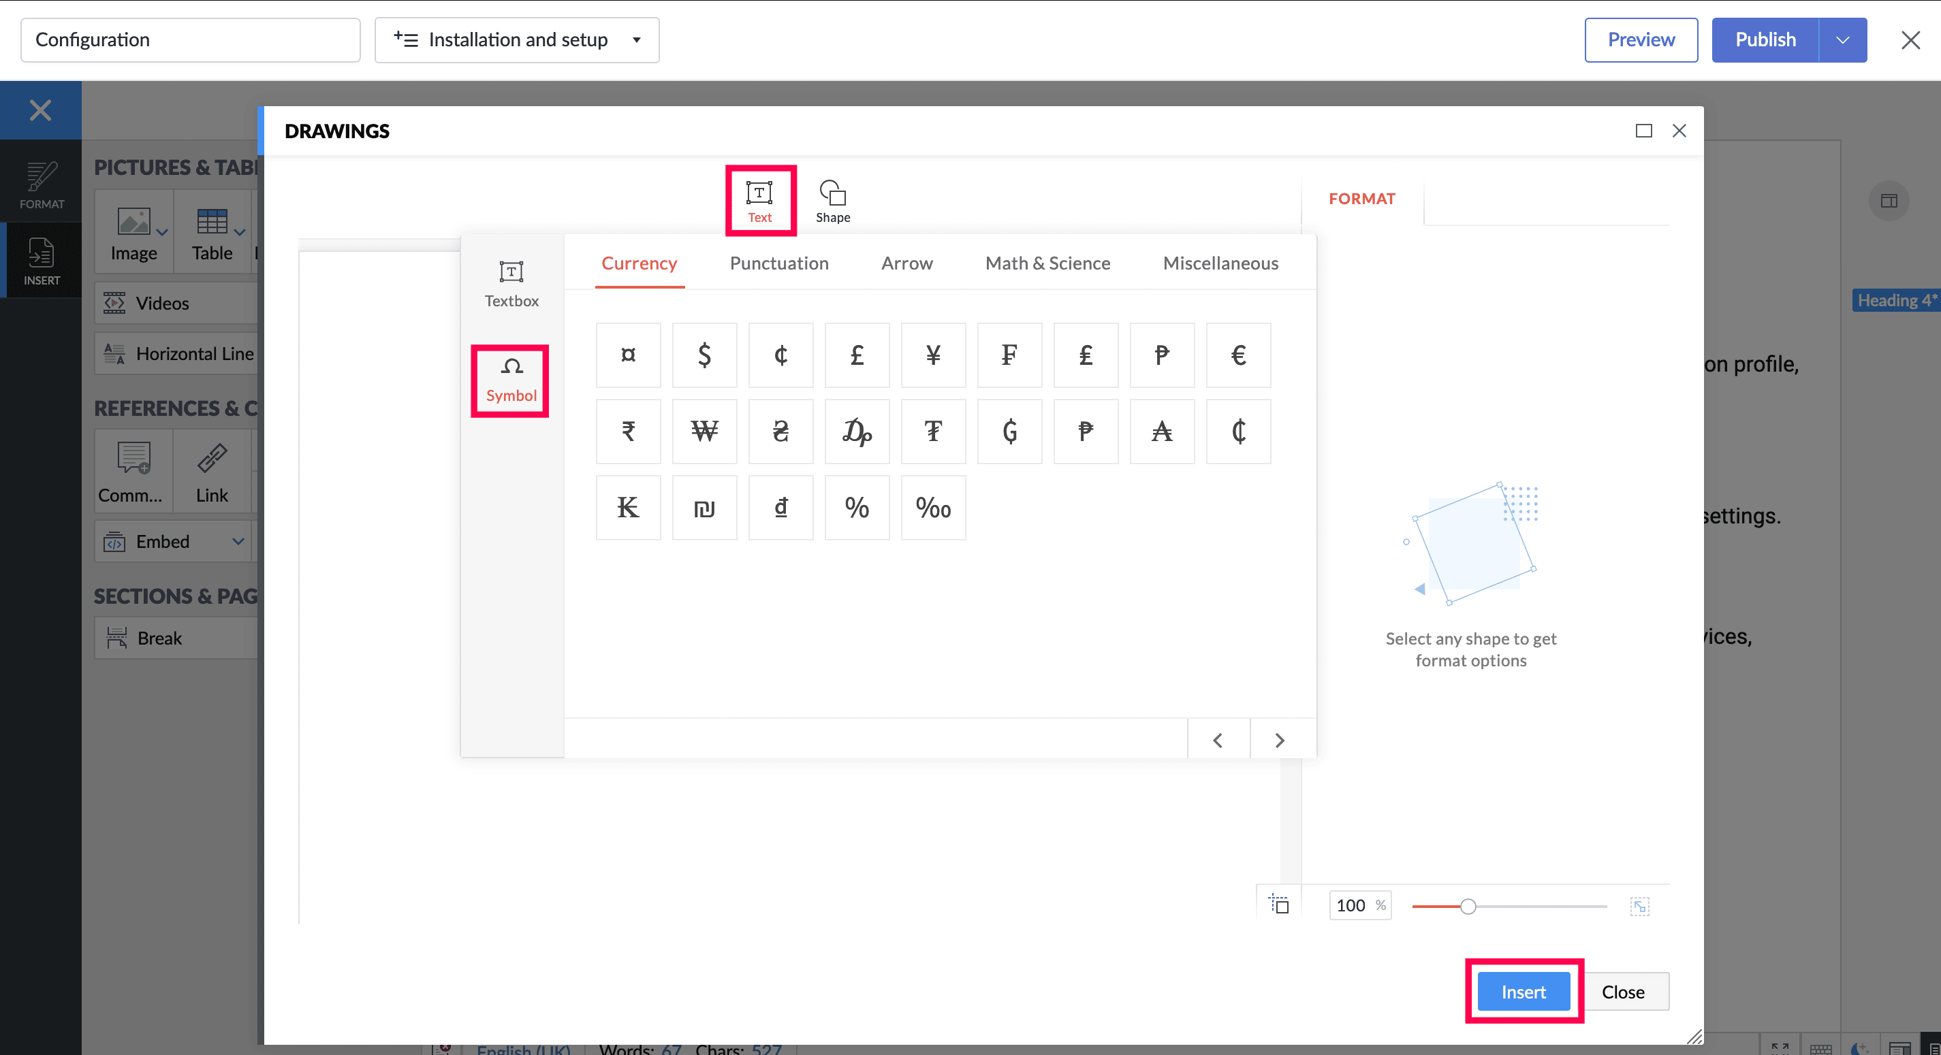Click the next page arrow for symbols

click(1280, 741)
